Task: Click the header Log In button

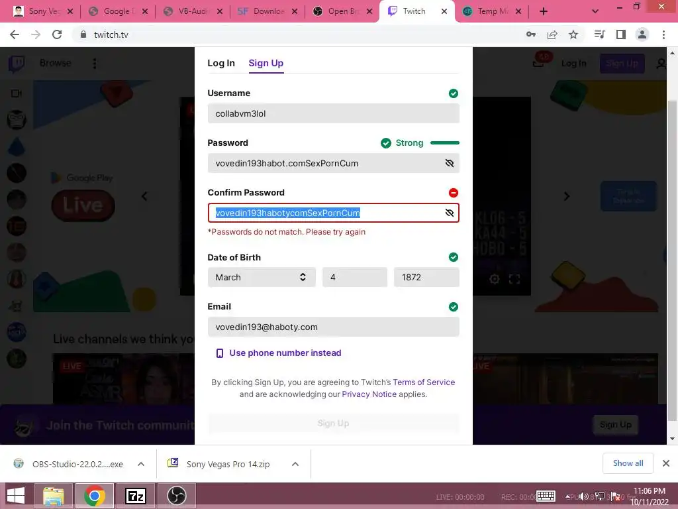Action: tap(574, 64)
